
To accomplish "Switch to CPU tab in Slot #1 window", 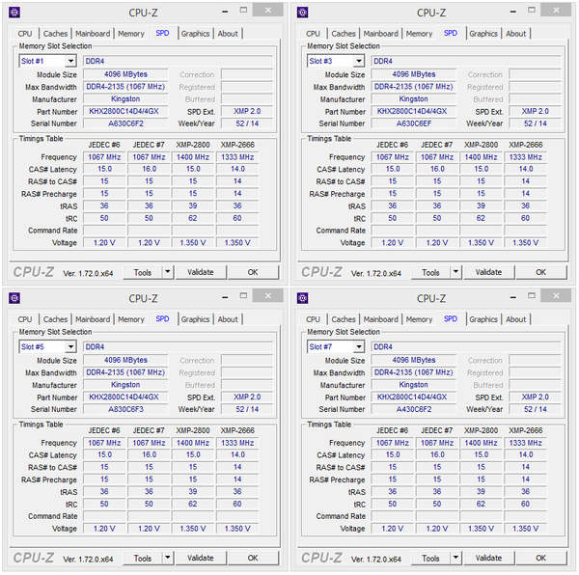I will (25, 34).
